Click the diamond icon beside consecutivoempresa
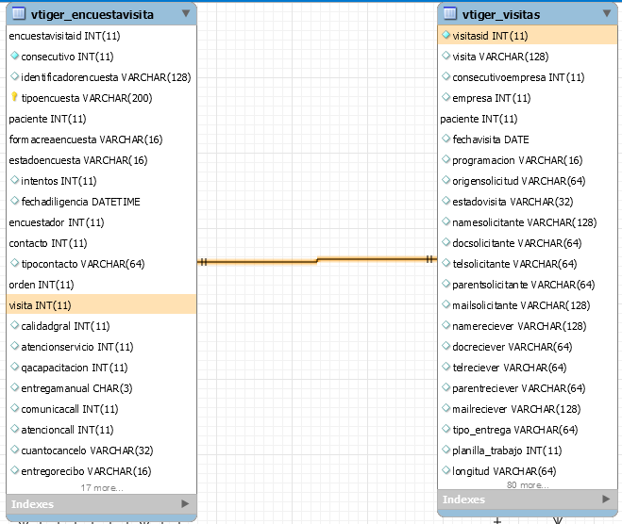The height and width of the screenshot is (524, 622). (x=445, y=76)
